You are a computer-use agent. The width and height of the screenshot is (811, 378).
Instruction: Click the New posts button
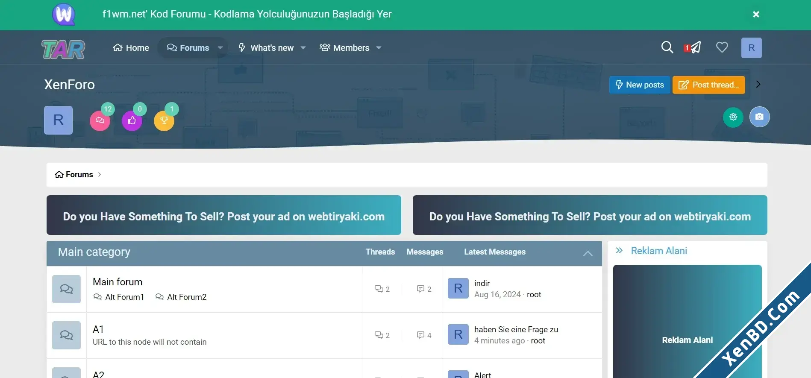(x=640, y=85)
